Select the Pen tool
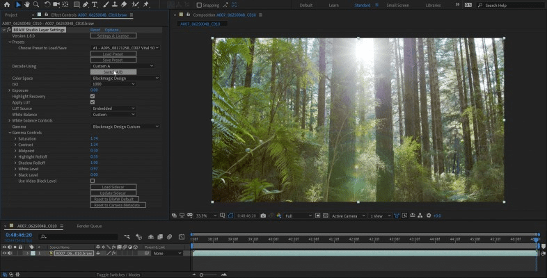Screen dimensions: 547x278 [x=86, y=5]
